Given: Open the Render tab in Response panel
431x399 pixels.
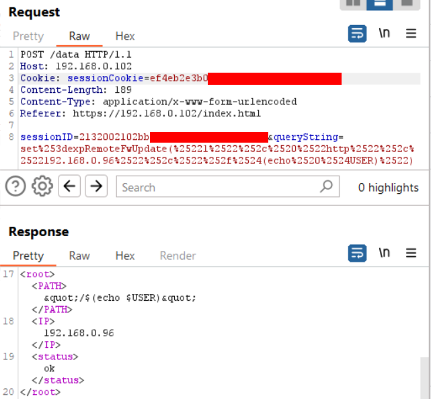Looking at the screenshot, I should tap(178, 256).
